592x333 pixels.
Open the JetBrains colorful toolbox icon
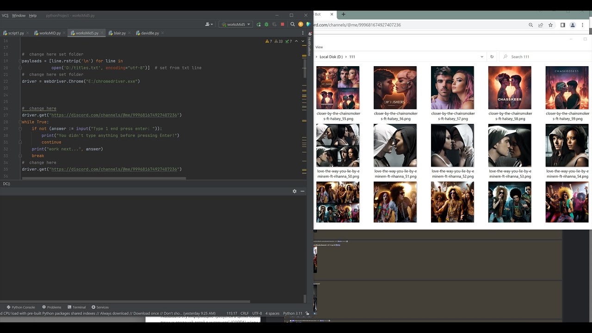coord(308,25)
